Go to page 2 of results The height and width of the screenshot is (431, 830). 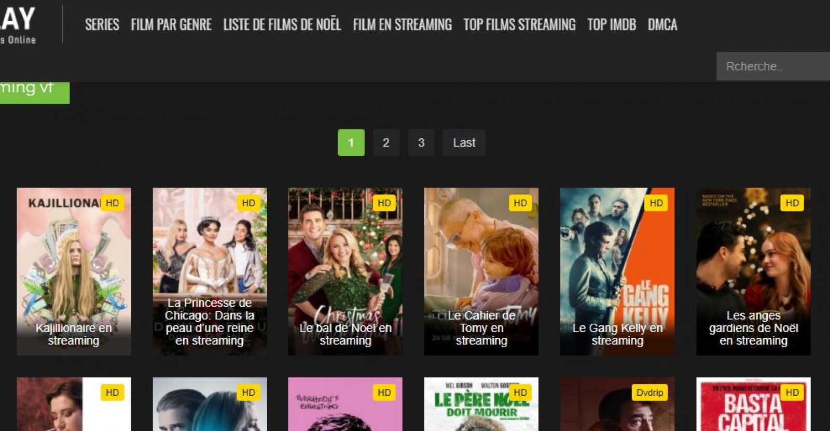tap(386, 142)
